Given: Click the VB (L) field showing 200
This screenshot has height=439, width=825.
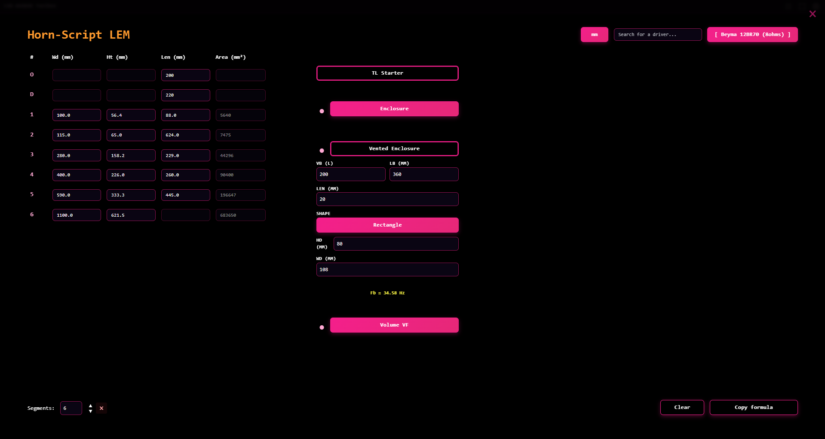Looking at the screenshot, I should coord(350,174).
